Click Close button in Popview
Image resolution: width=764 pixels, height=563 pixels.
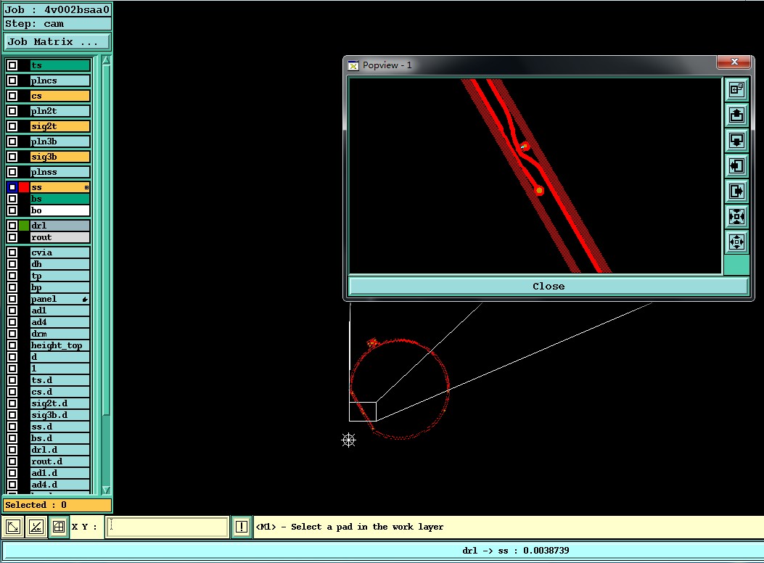(x=549, y=287)
